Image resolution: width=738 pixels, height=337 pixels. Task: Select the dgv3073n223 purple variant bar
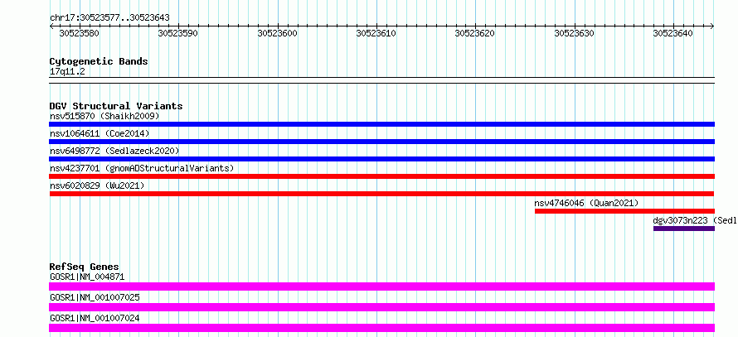click(x=684, y=229)
